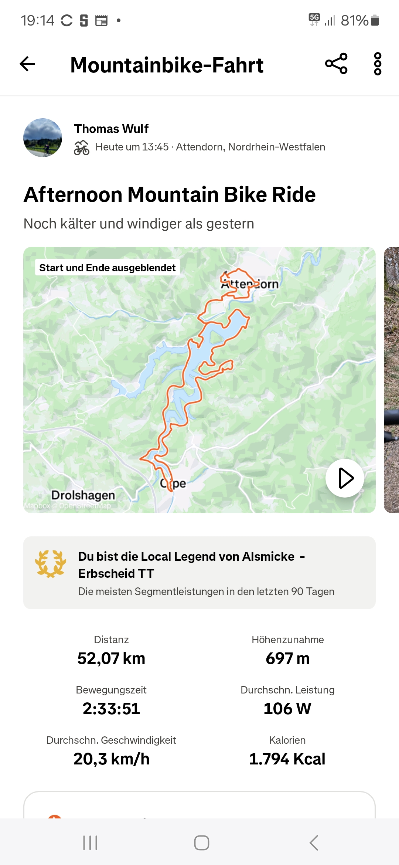Screen dimensions: 399x865
Task: Open the route map preview
Action: (199, 380)
